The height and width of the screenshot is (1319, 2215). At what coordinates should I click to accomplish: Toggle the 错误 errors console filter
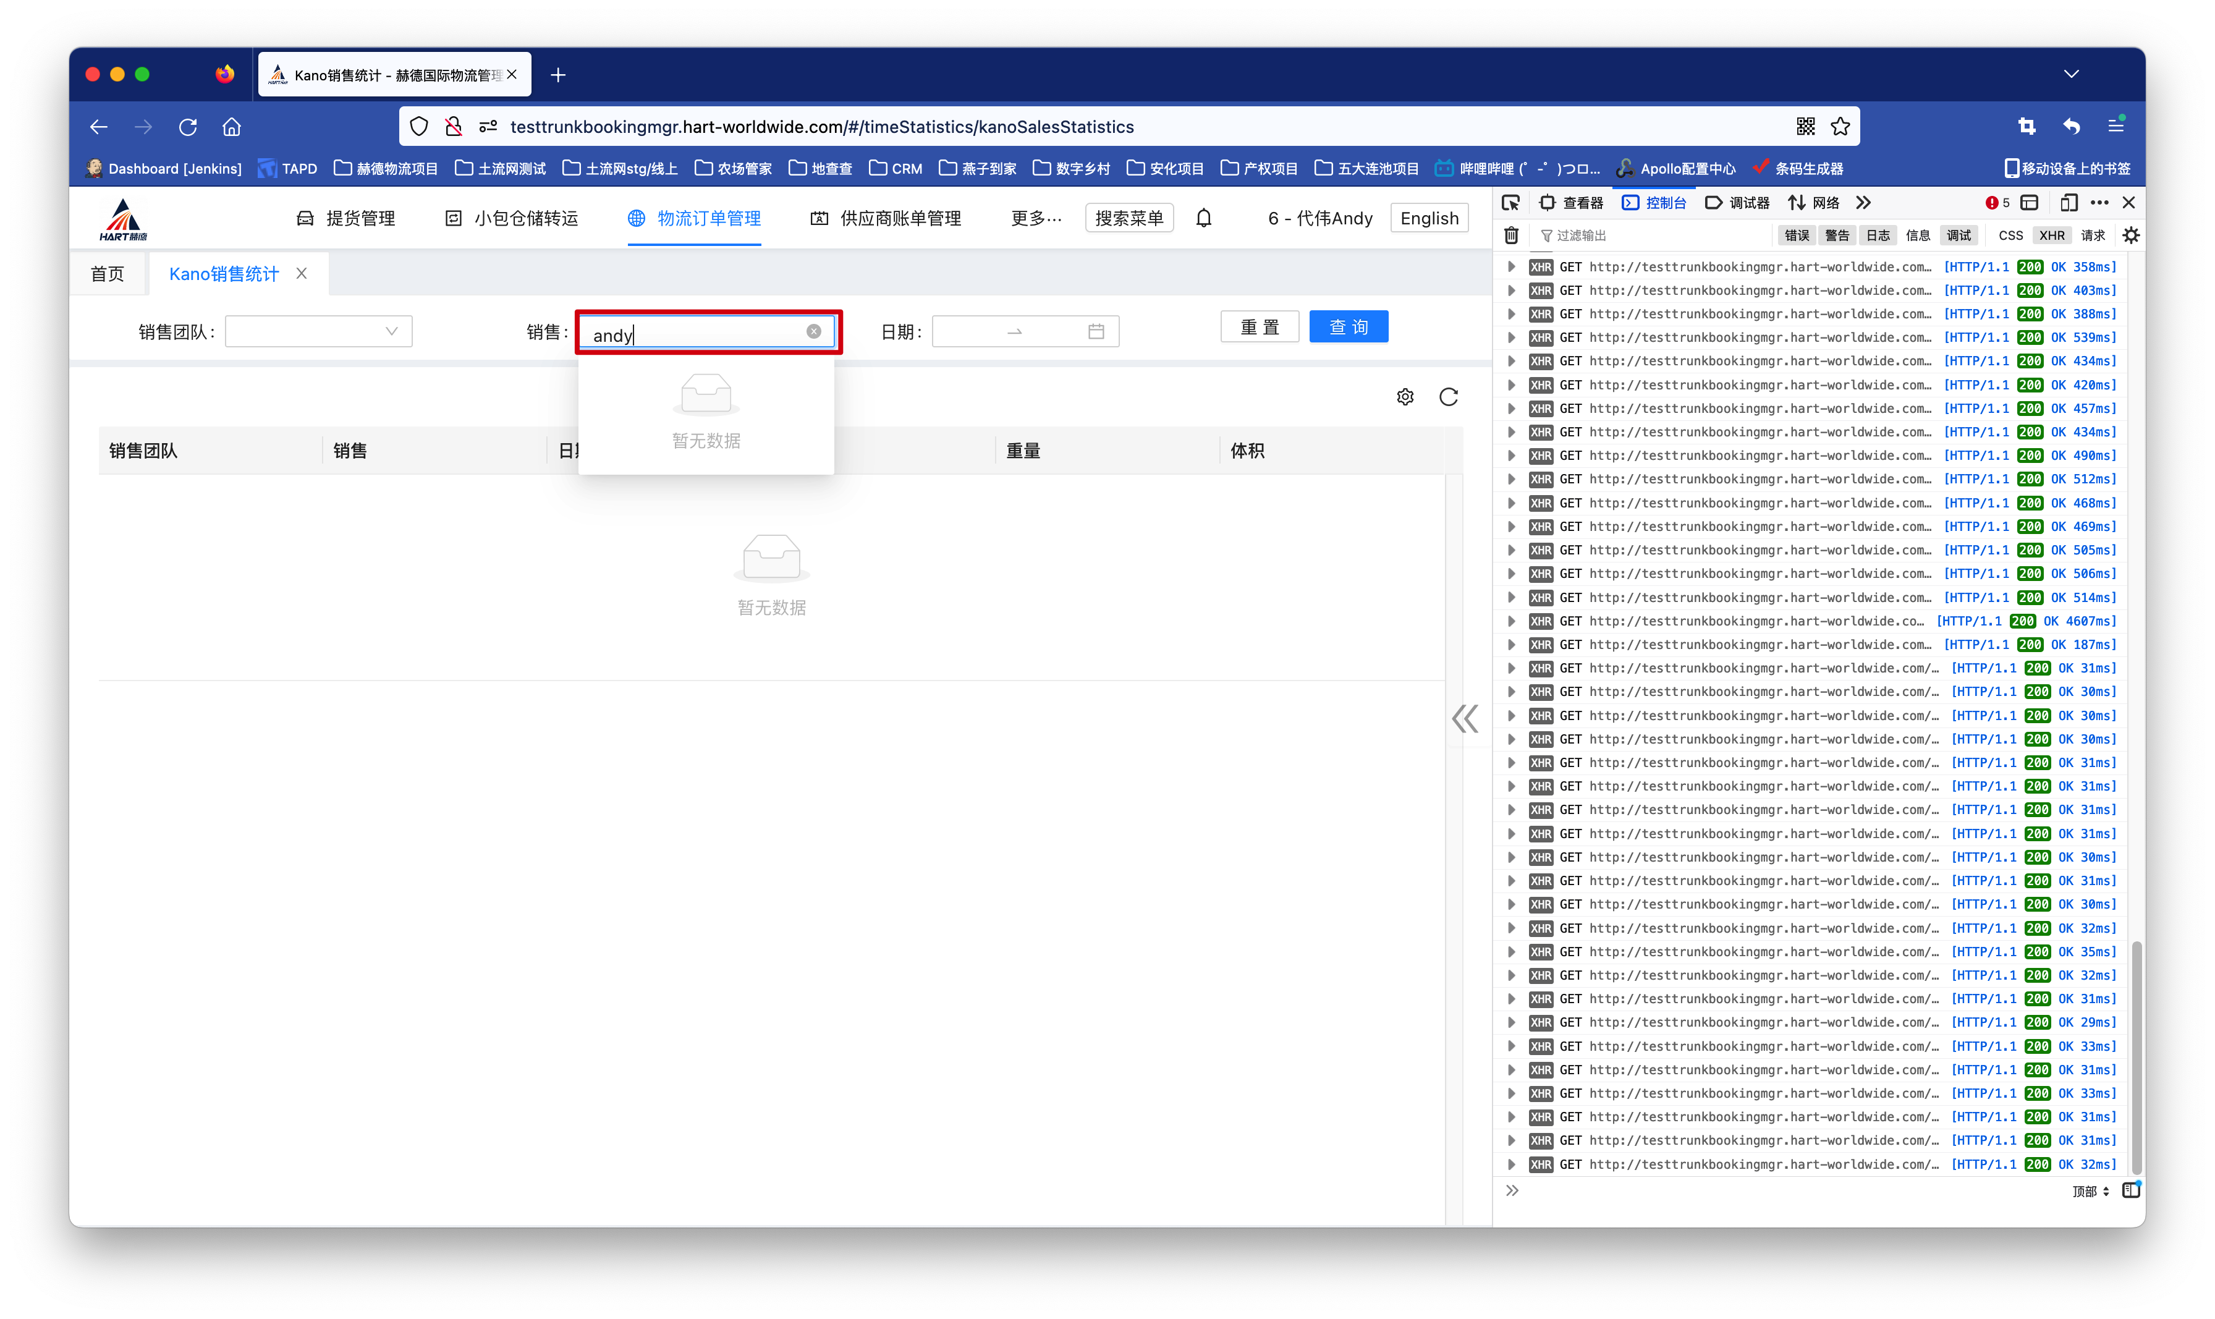click(x=1797, y=235)
